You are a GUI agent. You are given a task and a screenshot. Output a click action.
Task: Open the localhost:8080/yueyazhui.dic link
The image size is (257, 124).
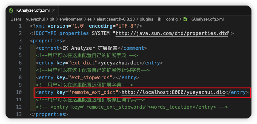point(173,92)
